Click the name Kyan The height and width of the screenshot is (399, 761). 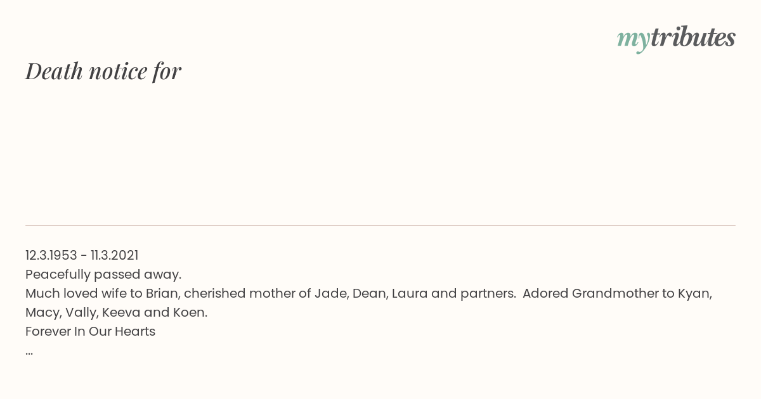tap(694, 294)
